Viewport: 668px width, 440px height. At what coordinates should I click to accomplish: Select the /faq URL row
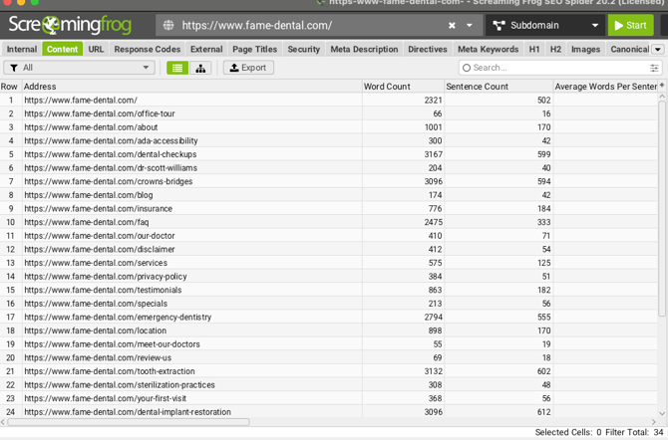328,222
